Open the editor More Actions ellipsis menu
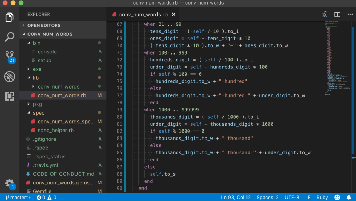Viewport: 356px width, 201px height. click(x=350, y=14)
